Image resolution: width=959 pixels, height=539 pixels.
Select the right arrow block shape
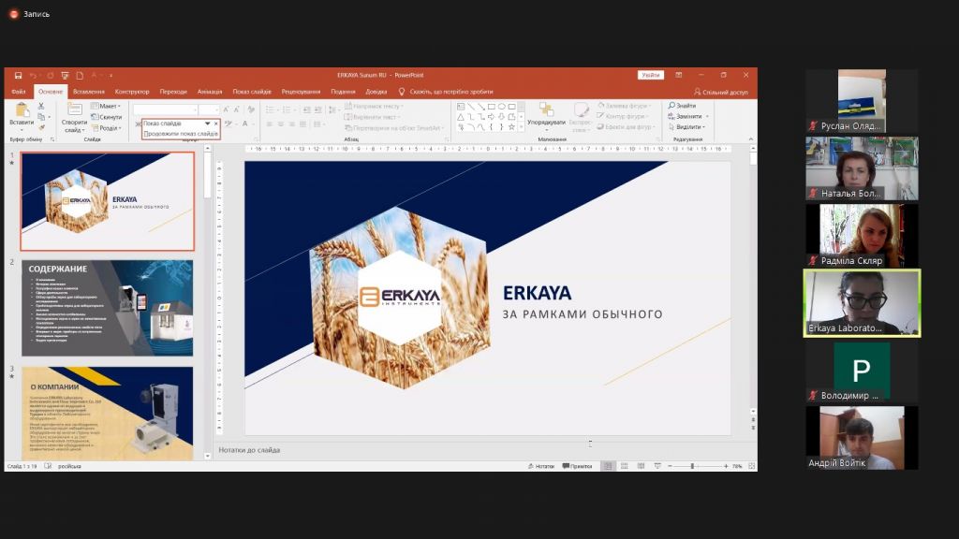pos(491,117)
